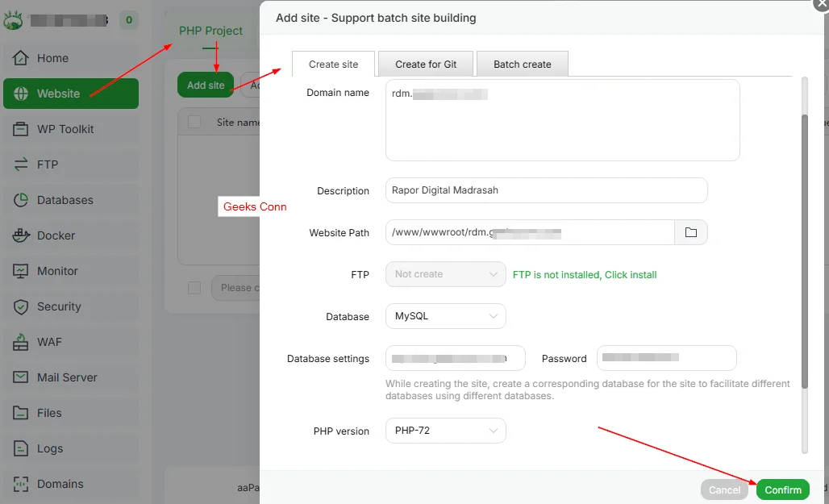This screenshot has width=829, height=504.
Task: Toggle the select-all checkbox above site list
Action: 193,122
